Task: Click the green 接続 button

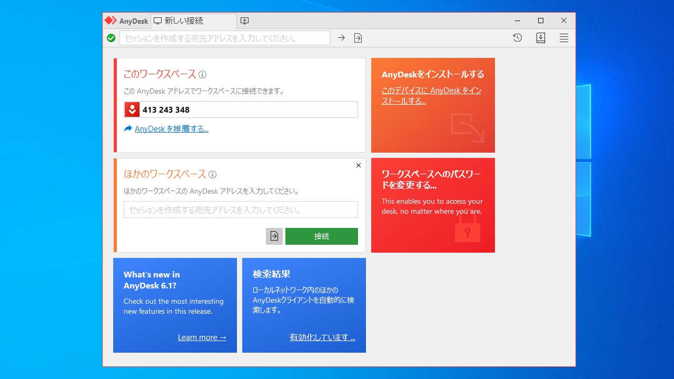Action: pos(322,236)
